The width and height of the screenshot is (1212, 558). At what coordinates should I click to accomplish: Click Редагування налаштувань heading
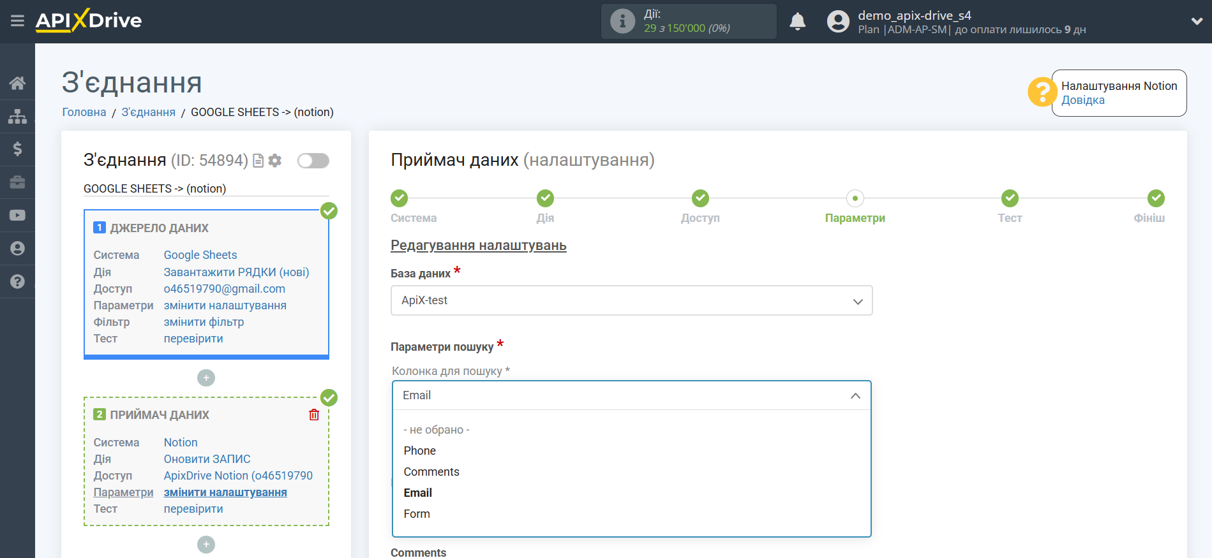[479, 246]
